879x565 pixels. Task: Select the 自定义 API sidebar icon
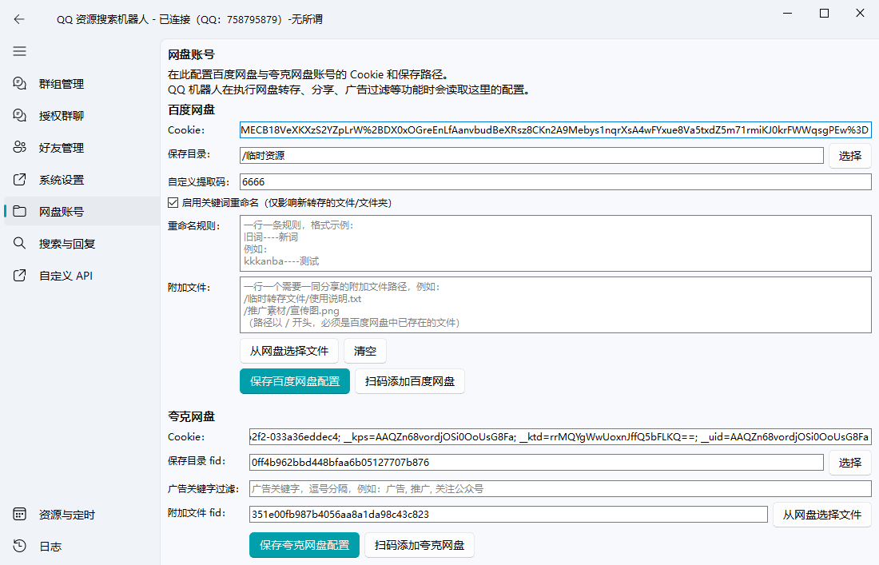[x=18, y=275]
